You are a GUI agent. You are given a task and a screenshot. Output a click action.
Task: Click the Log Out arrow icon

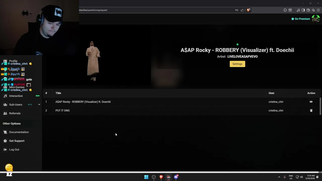(5, 150)
